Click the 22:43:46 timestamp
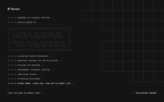Viewport: 164px width, 102px height. click(x=12, y=56)
